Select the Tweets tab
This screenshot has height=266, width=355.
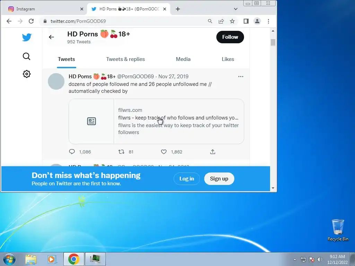[66, 59]
